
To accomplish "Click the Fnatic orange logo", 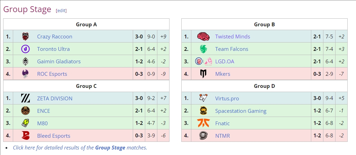I will [x=203, y=123].
